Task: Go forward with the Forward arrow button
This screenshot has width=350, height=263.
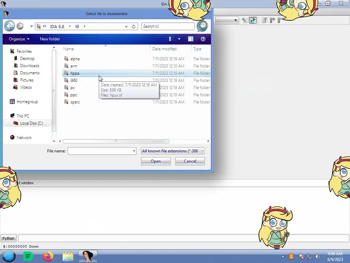Action: pos(20,26)
